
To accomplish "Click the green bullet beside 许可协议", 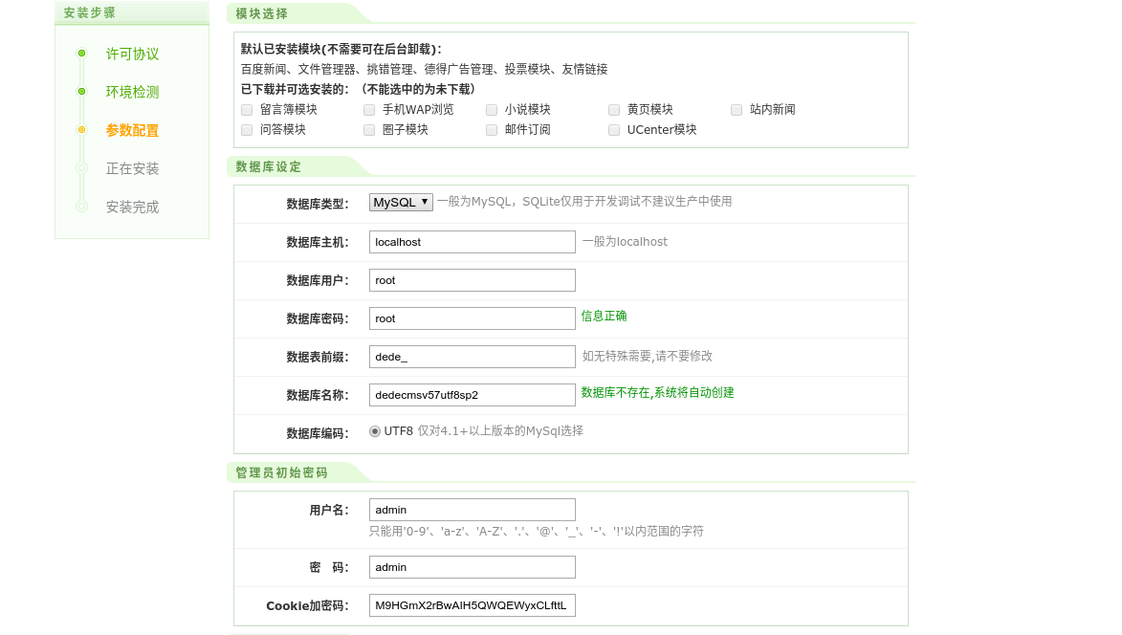I will pyautogui.click(x=81, y=53).
